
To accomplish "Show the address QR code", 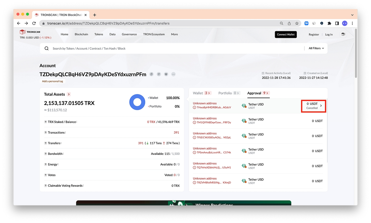I will point(159,74).
